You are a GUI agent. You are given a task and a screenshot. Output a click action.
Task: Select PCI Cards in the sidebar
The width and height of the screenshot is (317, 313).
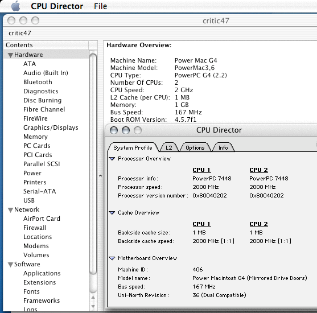coord(38,155)
